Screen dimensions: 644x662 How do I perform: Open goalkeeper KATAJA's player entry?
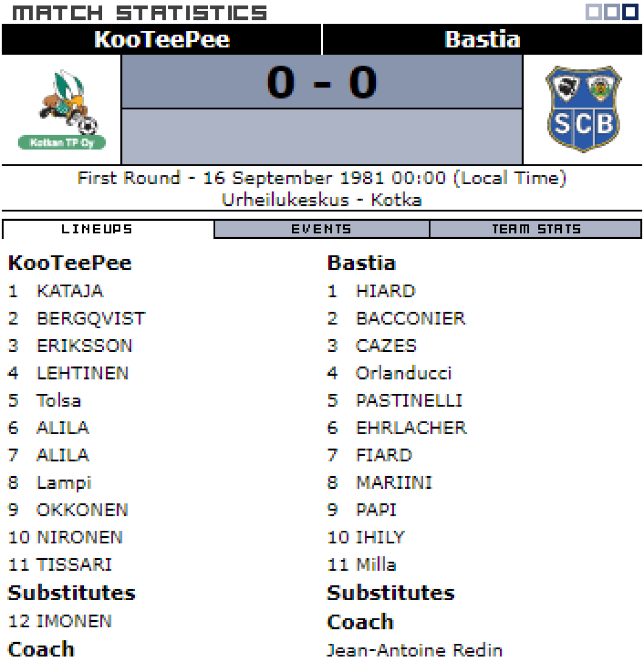[x=70, y=291]
